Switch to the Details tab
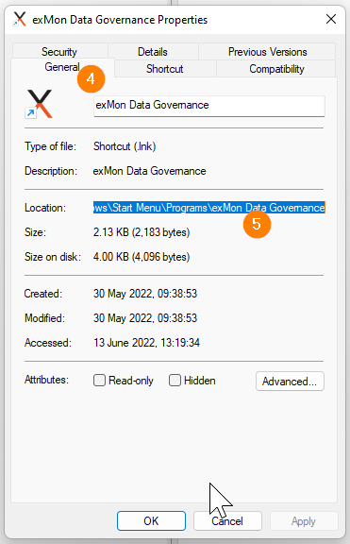The height and width of the screenshot is (544, 350). (153, 51)
